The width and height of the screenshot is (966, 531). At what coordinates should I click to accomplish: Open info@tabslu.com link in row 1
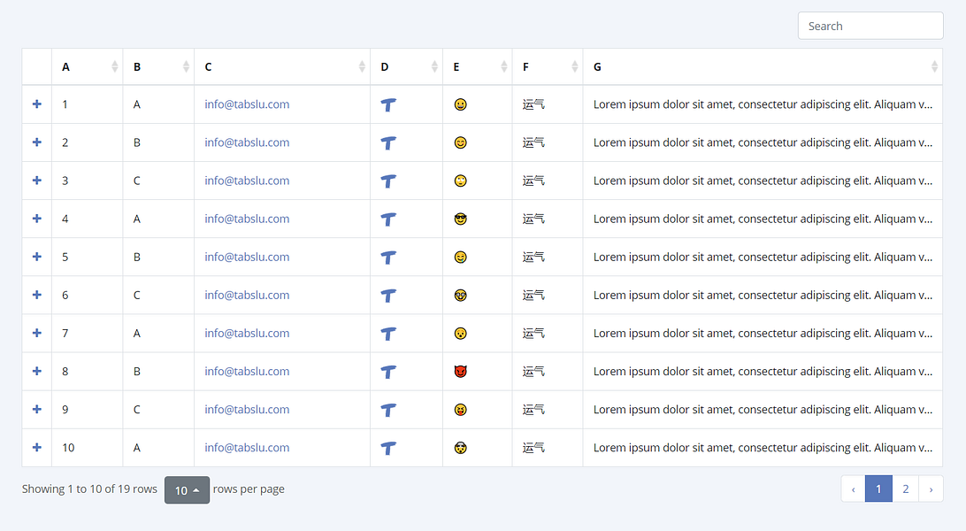[247, 104]
